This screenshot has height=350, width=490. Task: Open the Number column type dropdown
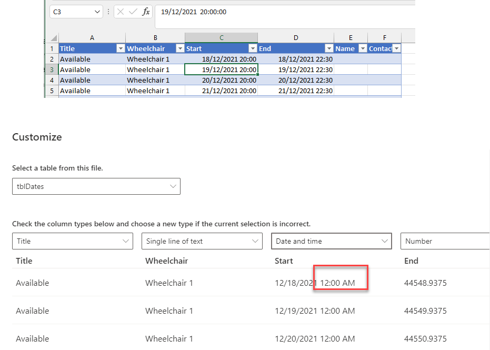pyautogui.click(x=445, y=241)
